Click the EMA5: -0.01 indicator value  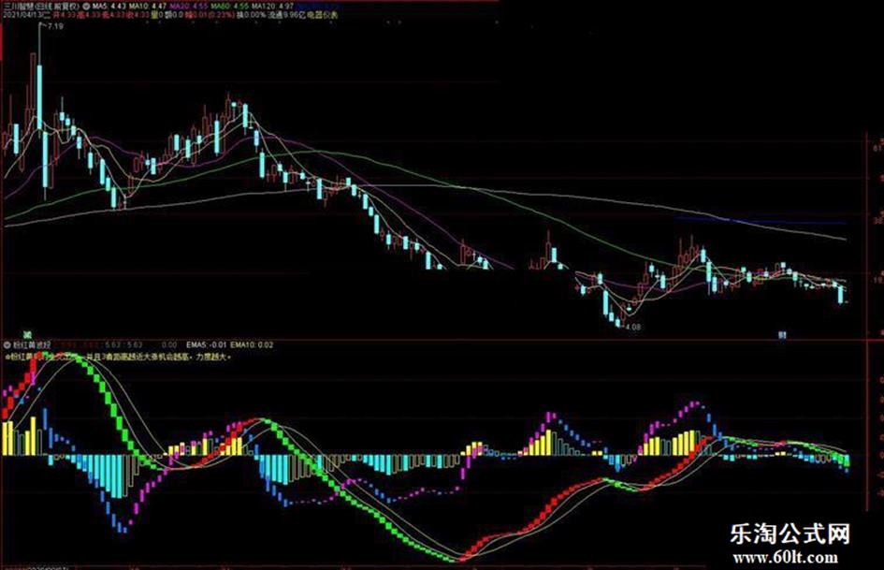(207, 344)
